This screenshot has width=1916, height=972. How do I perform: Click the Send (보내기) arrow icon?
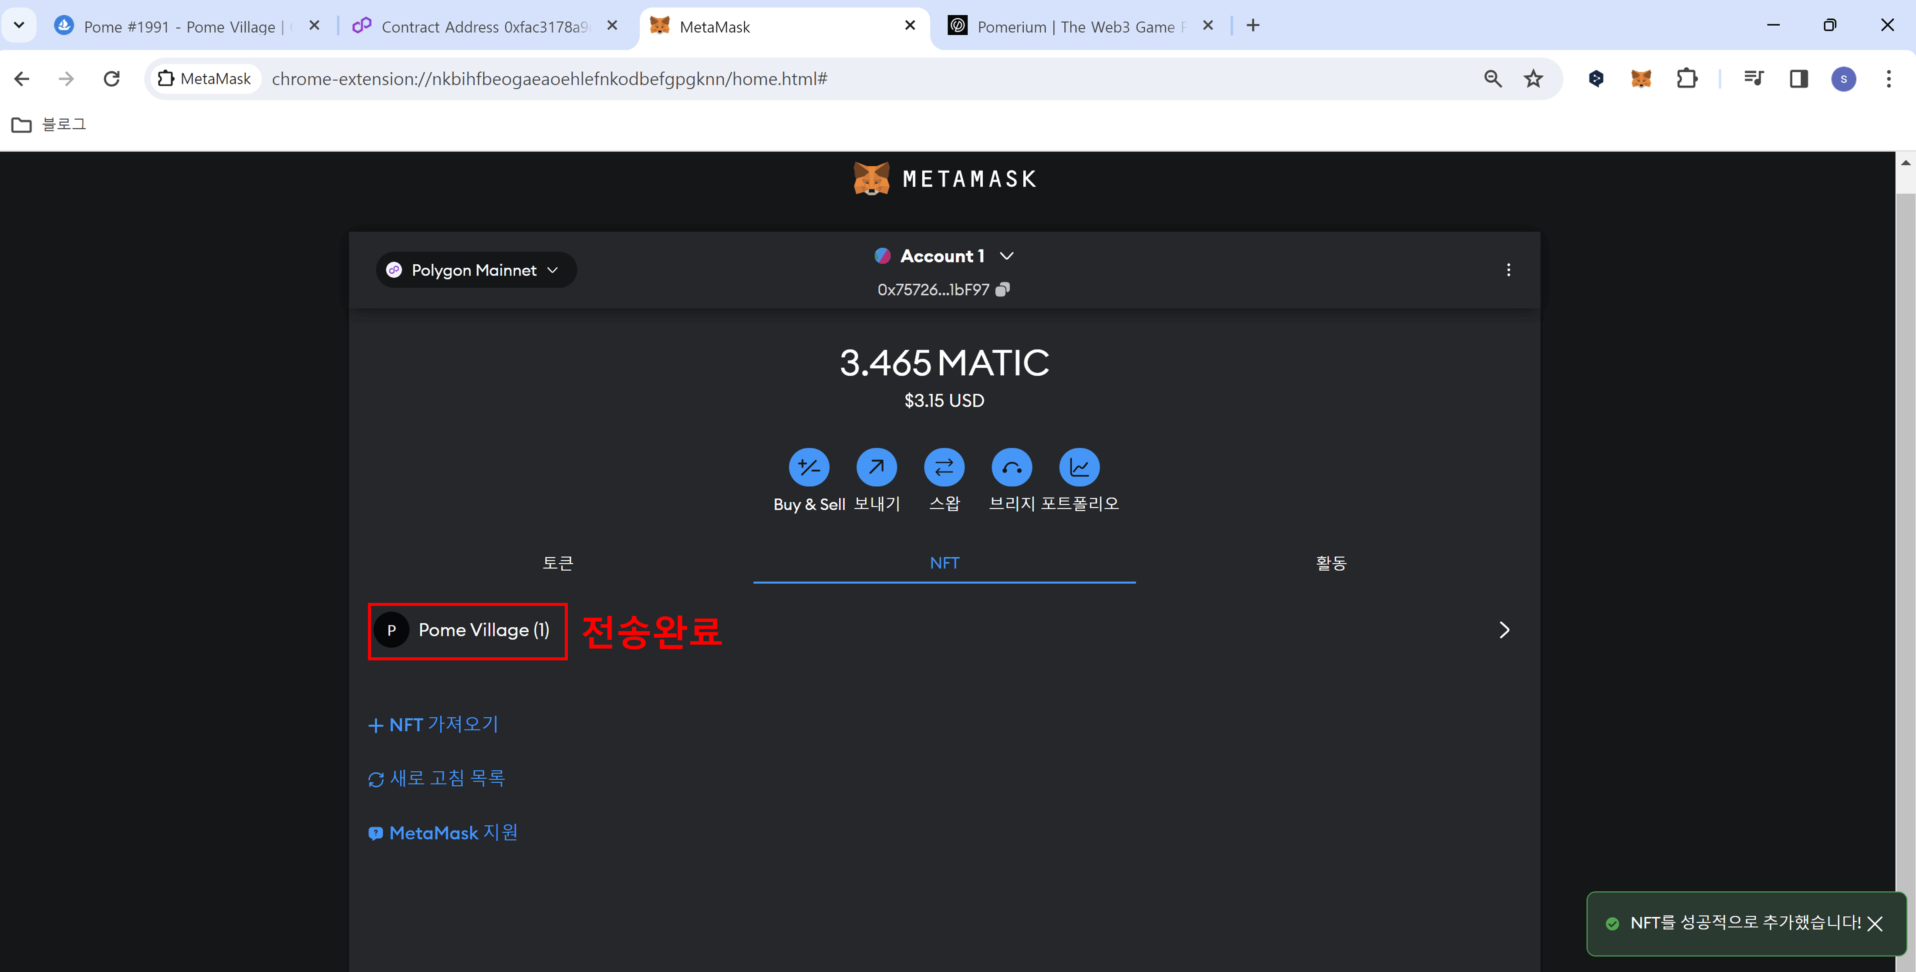point(876,467)
